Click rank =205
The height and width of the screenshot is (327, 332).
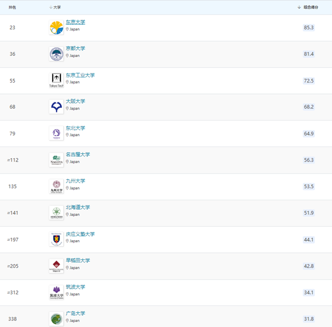coord(13,266)
